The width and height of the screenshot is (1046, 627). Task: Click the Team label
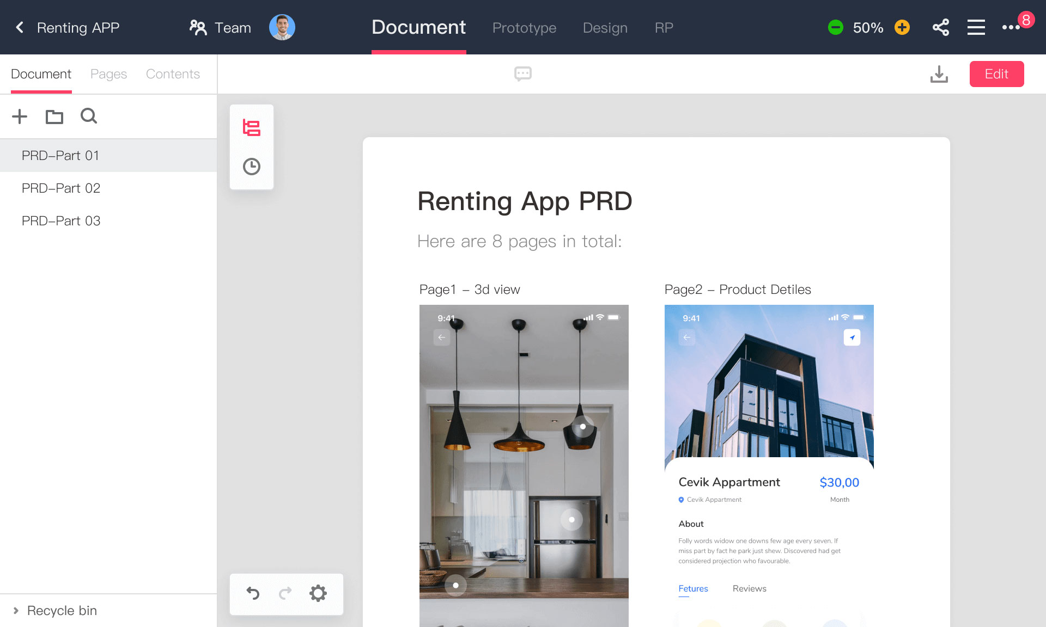233,28
